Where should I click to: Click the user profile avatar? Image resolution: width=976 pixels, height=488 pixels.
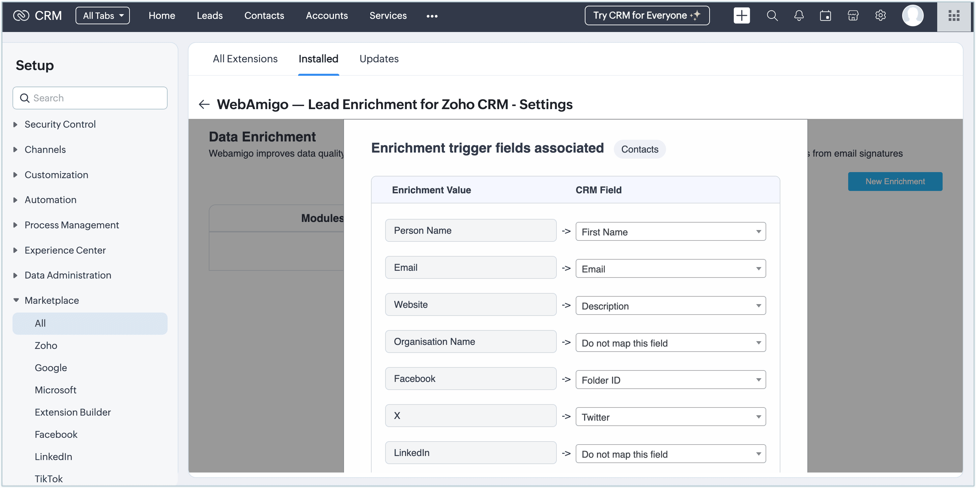912,15
